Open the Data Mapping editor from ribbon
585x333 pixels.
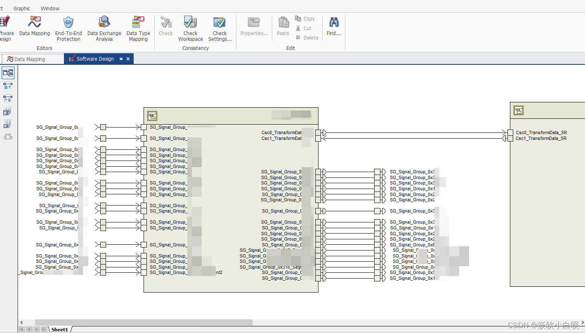(x=35, y=27)
